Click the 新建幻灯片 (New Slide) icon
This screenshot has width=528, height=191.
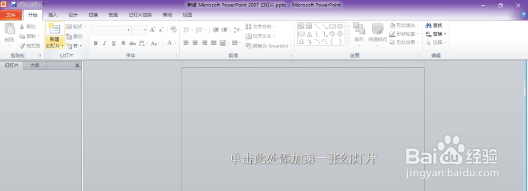[x=54, y=29]
